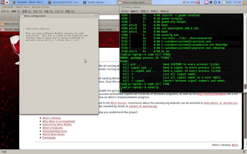247x154 pixels.
Task: Switch to the liu@liu-laptop terminal taskbar button
Action: click(x=95, y=2)
